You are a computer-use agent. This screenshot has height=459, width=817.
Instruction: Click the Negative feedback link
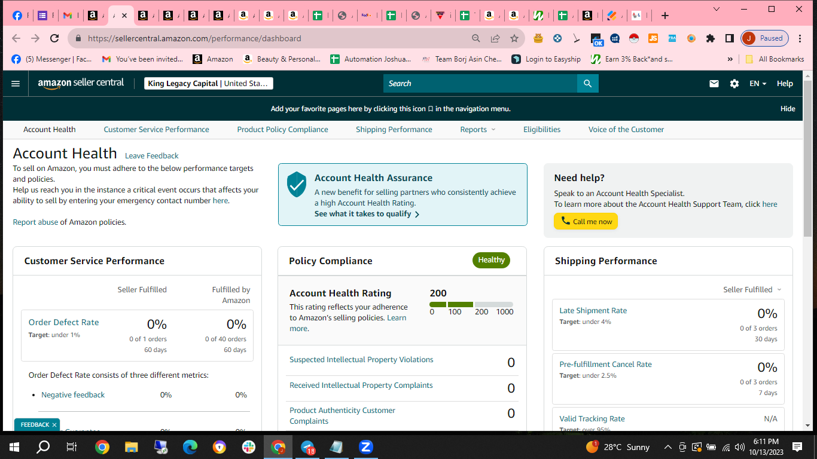coord(73,394)
